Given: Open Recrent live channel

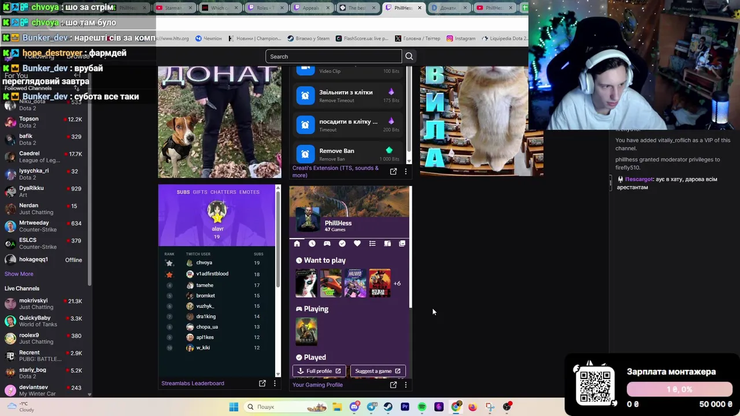Looking at the screenshot, I should pos(43,356).
